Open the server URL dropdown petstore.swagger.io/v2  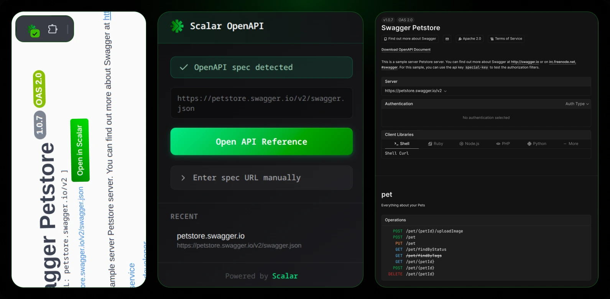pos(416,91)
